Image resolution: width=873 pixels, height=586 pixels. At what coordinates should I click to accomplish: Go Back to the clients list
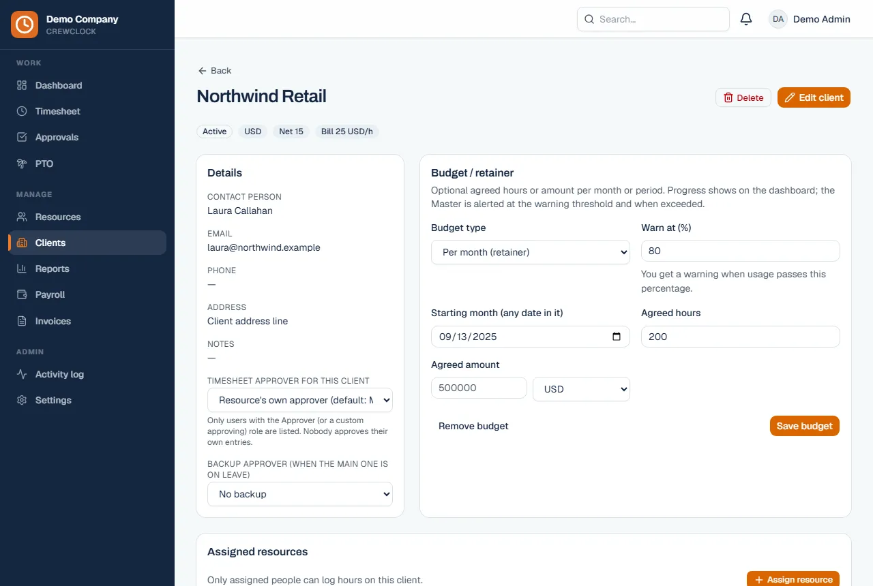click(214, 71)
